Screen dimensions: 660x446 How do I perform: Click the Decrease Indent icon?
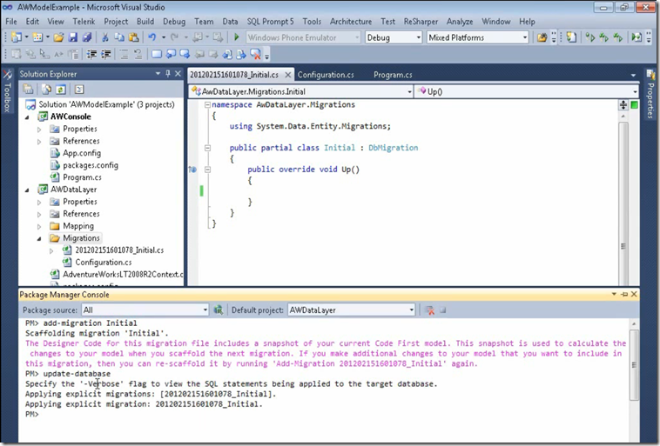pyautogui.click(x=91, y=54)
